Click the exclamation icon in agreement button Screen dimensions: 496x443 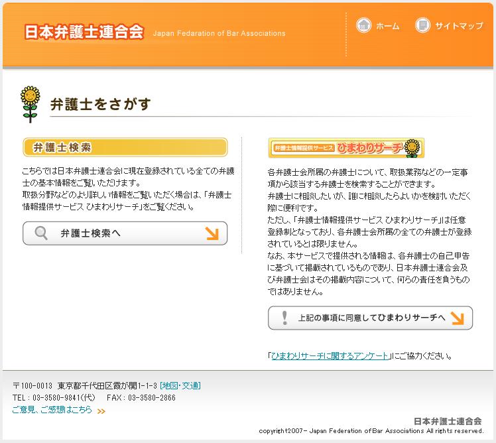[x=284, y=318]
